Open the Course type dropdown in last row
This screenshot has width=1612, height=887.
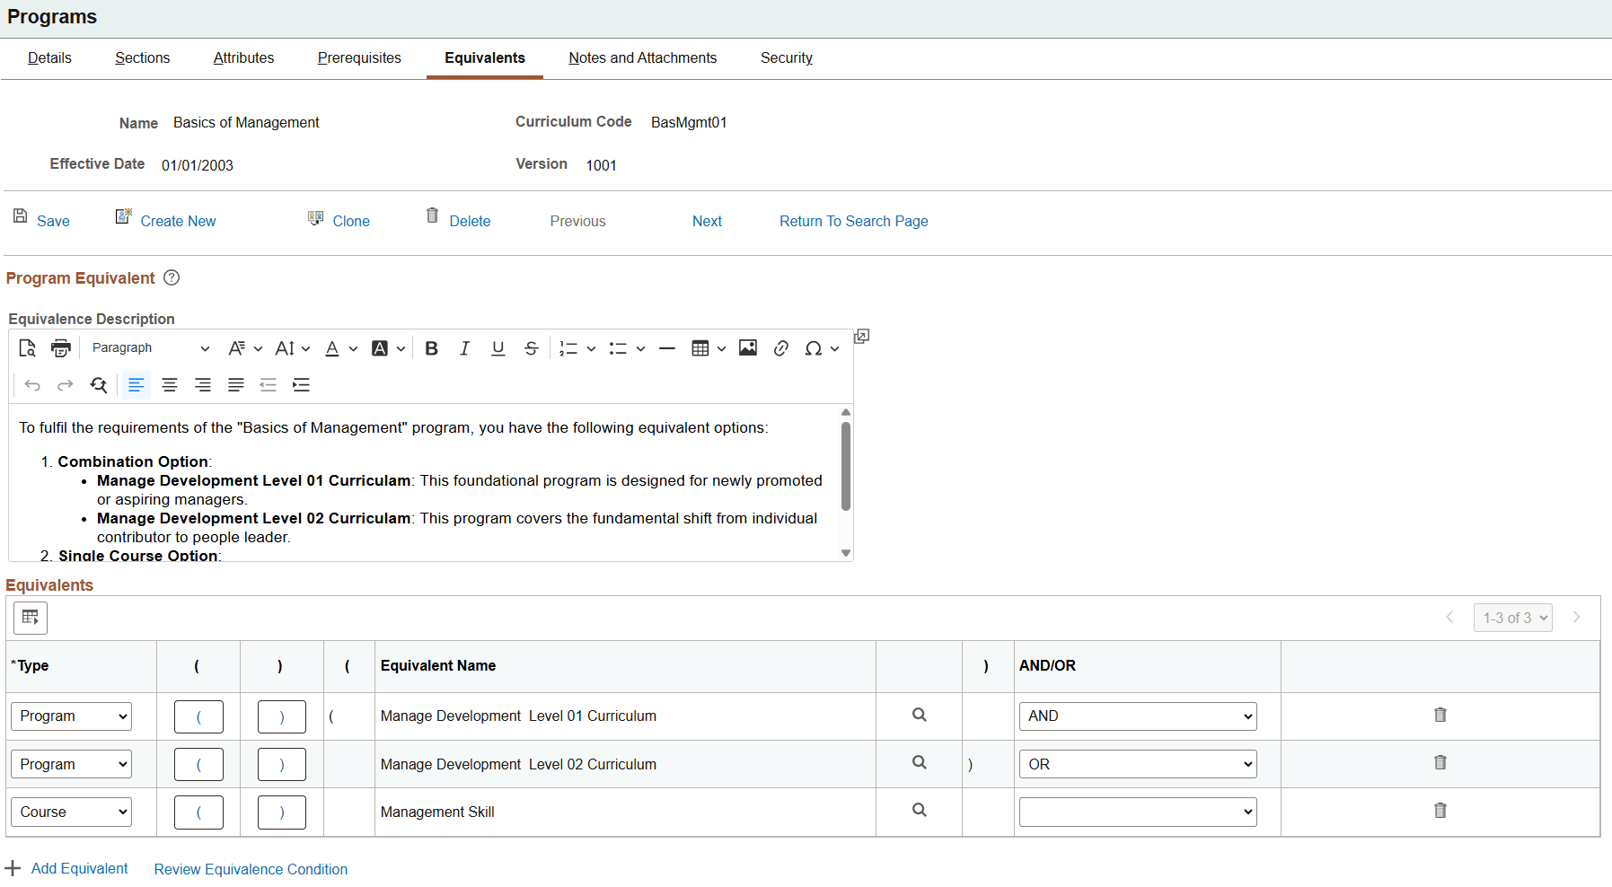tap(70, 811)
